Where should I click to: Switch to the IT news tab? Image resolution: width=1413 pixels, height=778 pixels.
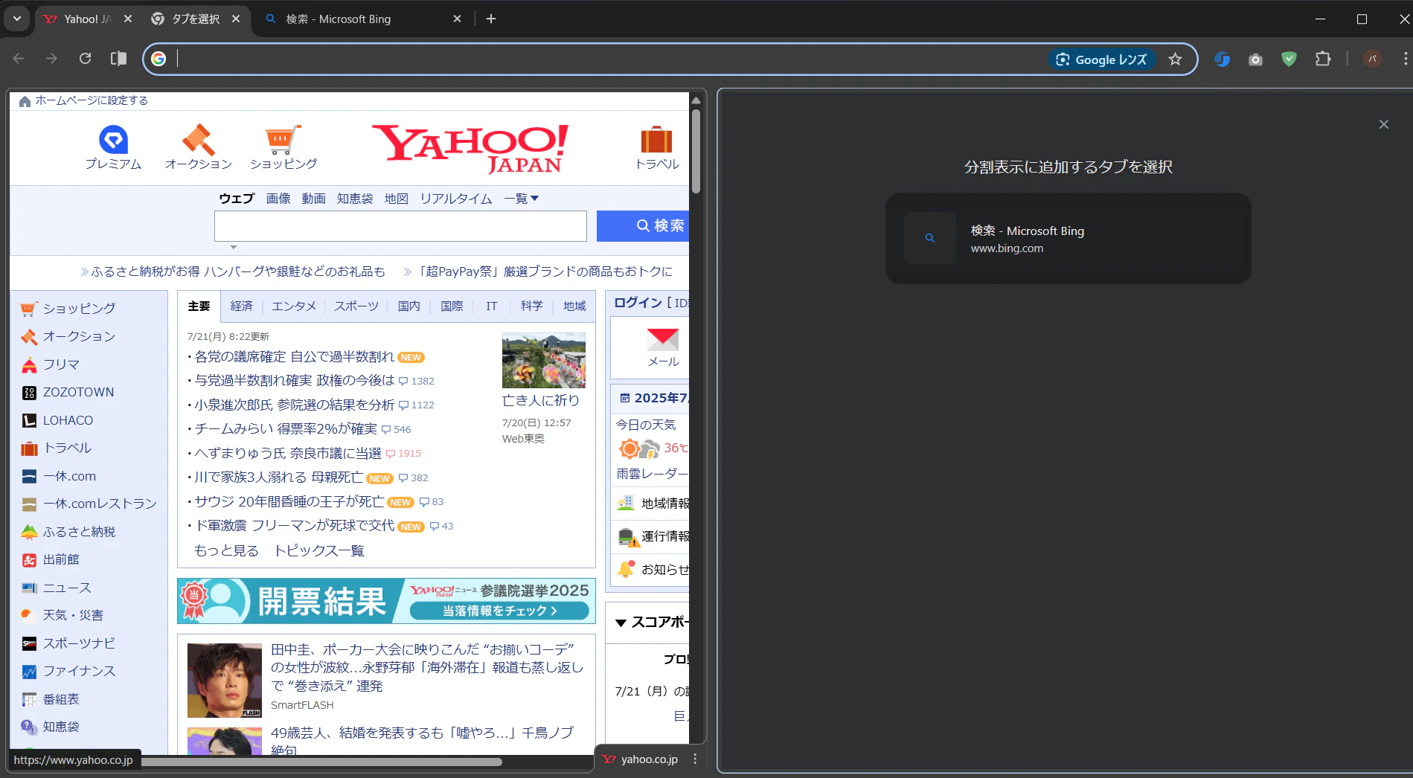(492, 306)
